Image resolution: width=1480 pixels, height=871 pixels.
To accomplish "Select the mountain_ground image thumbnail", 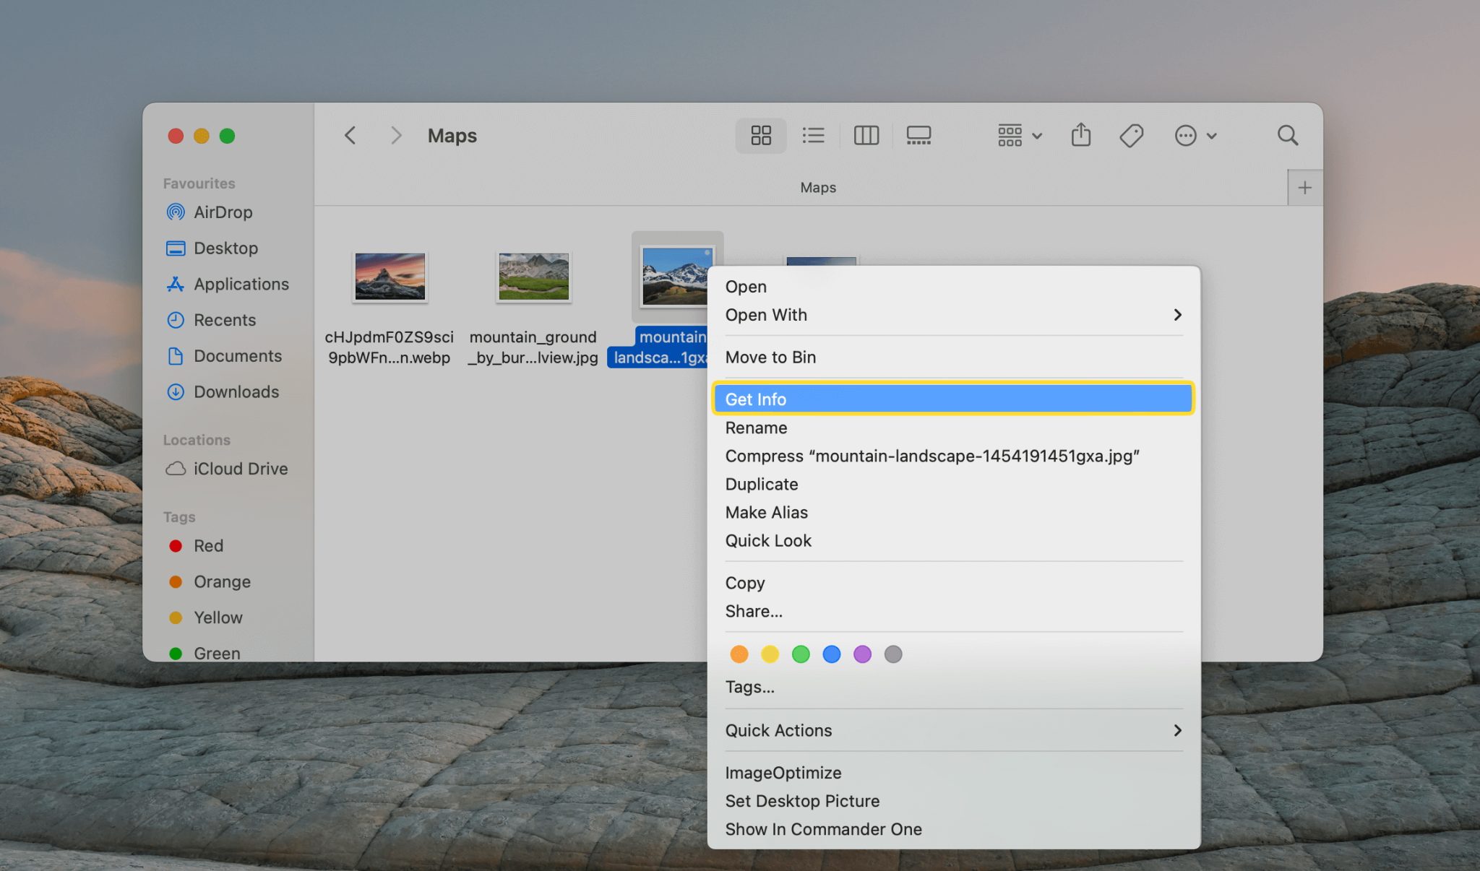I will 533,277.
